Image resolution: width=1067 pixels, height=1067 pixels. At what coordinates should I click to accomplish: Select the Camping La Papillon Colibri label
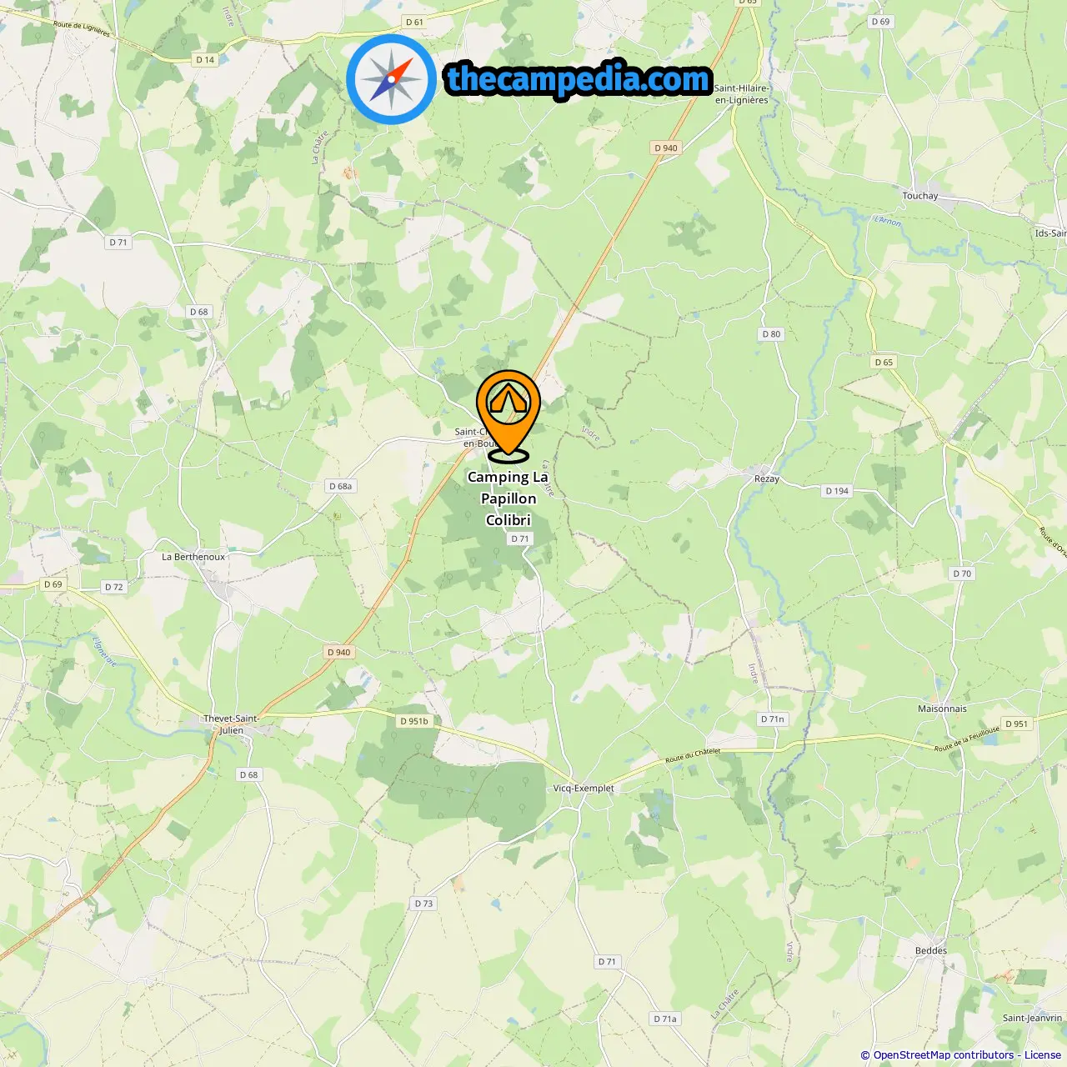(x=508, y=498)
